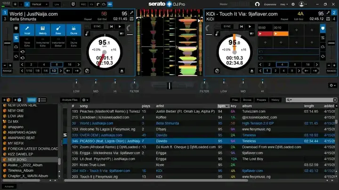This screenshot has height=190, width=339.
Task: Toggle the Vocal stem on left deck
Action: pyautogui.click(x=27, y=30)
